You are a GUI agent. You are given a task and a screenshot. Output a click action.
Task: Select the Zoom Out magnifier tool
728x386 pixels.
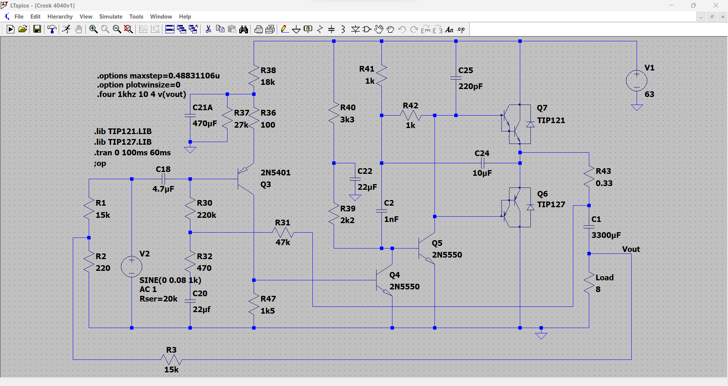(117, 30)
